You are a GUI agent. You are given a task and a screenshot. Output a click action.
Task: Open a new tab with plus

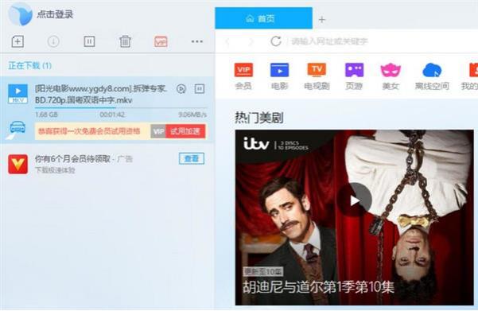coord(322,20)
